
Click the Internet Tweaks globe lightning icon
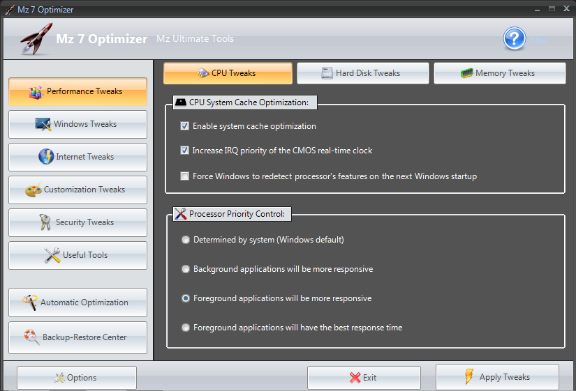coord(46,157)
